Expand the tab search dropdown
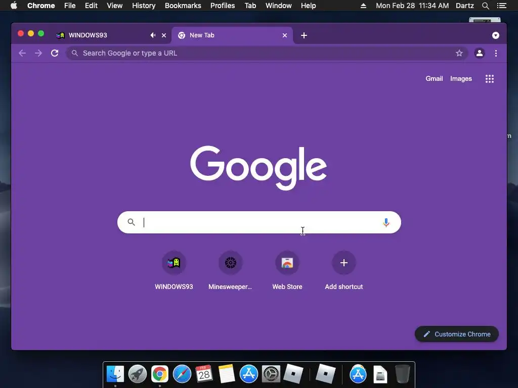Viewport: 518px width, 388px height. tap(496, 35)
